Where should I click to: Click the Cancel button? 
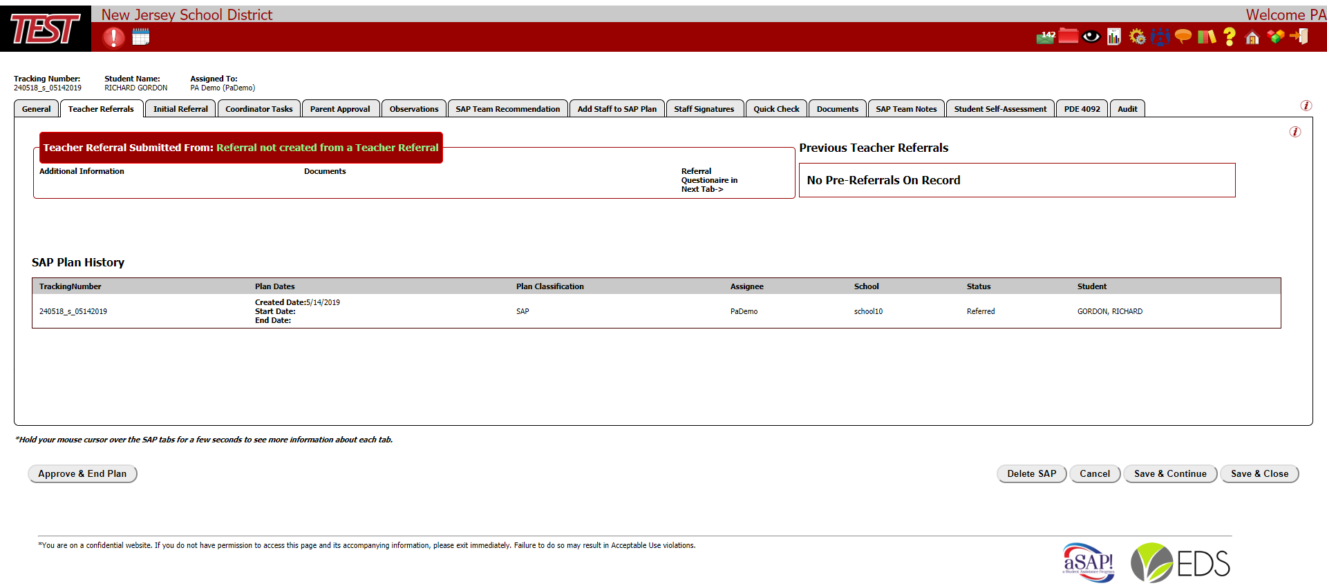click(1095, 474)
